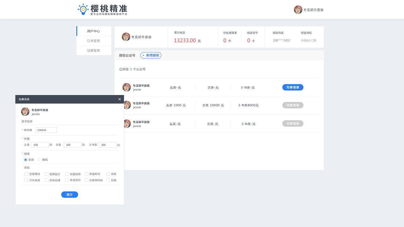This screenshot has height=227, width=404.
Task: Select the 全国 radio option
Action: click(25, 159)
